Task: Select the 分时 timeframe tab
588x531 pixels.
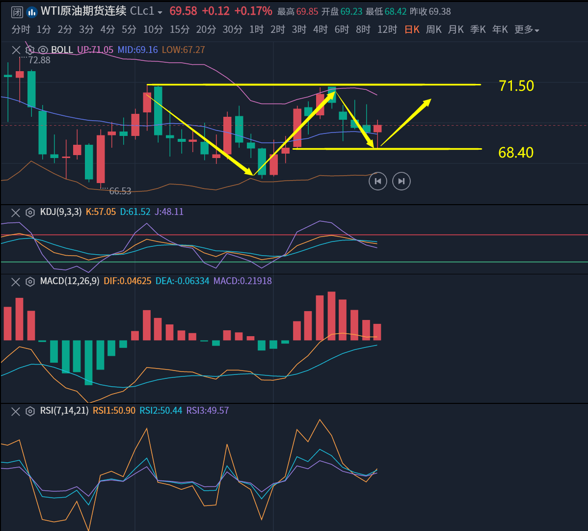Action: 21,30
